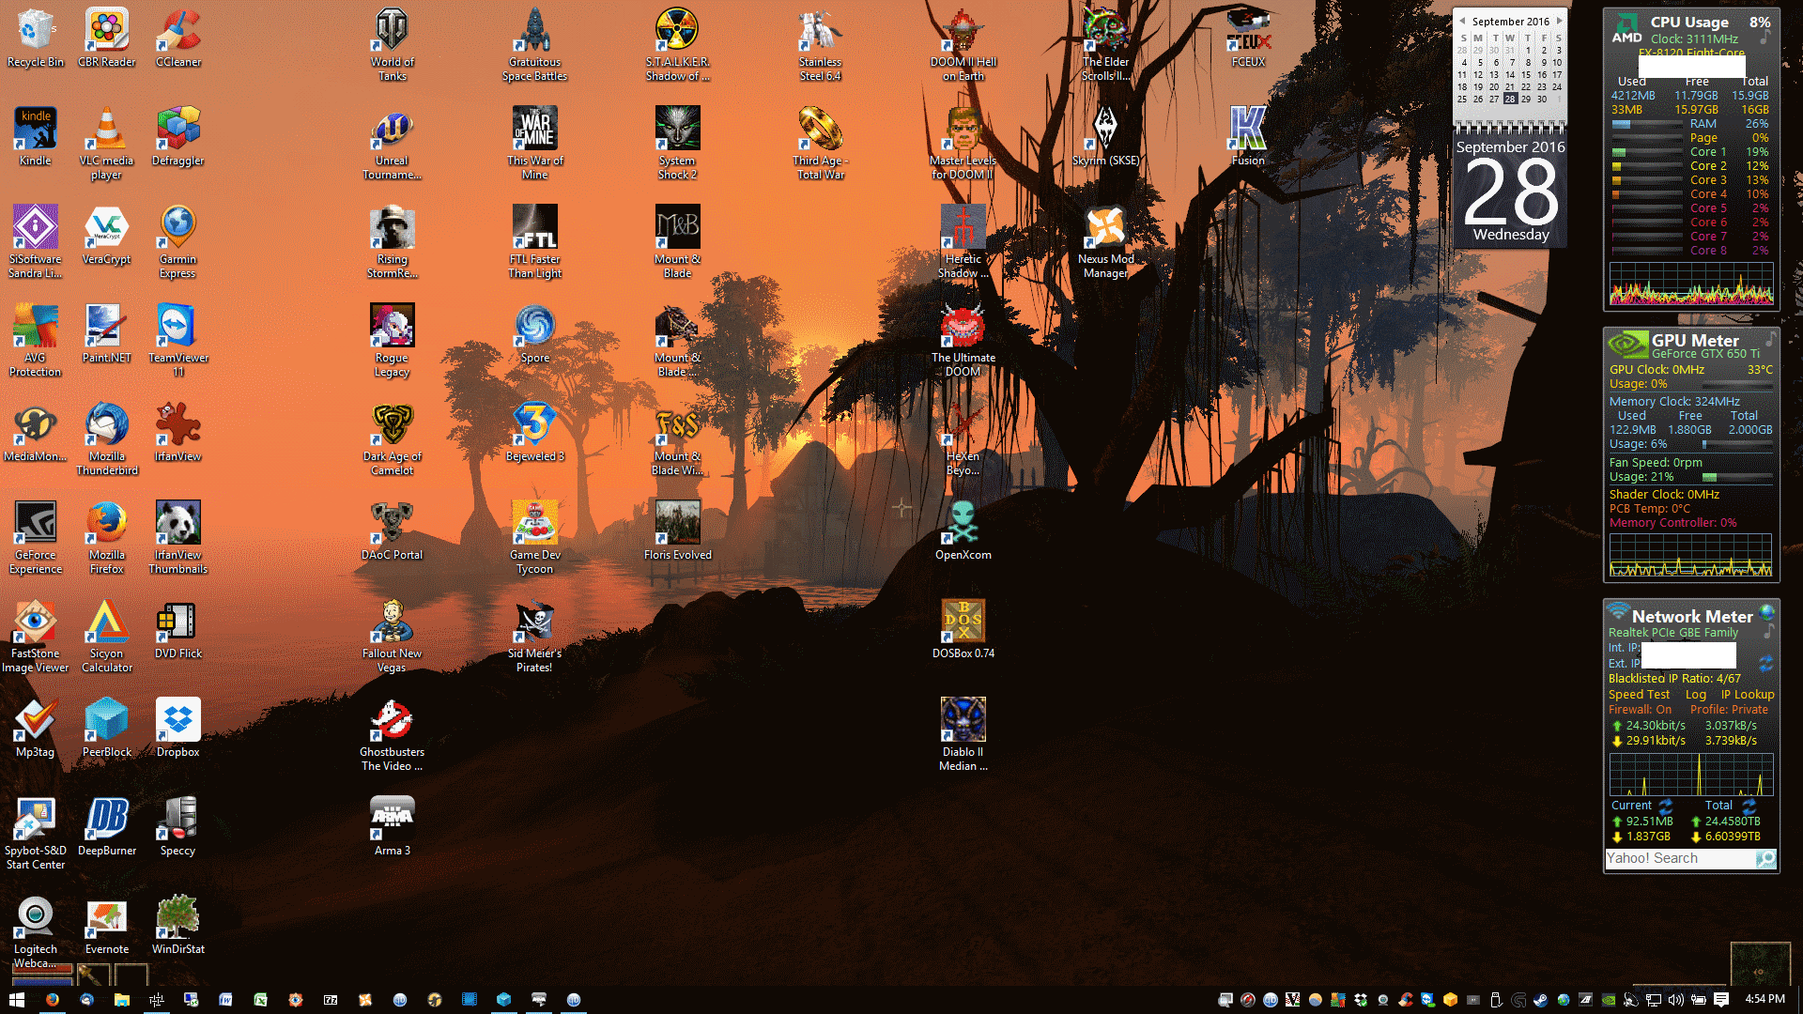Open File Explorer from the taskbar
This screenshot has height=1014, width=1803.
pyautogui.click(x=121, y=1000)
